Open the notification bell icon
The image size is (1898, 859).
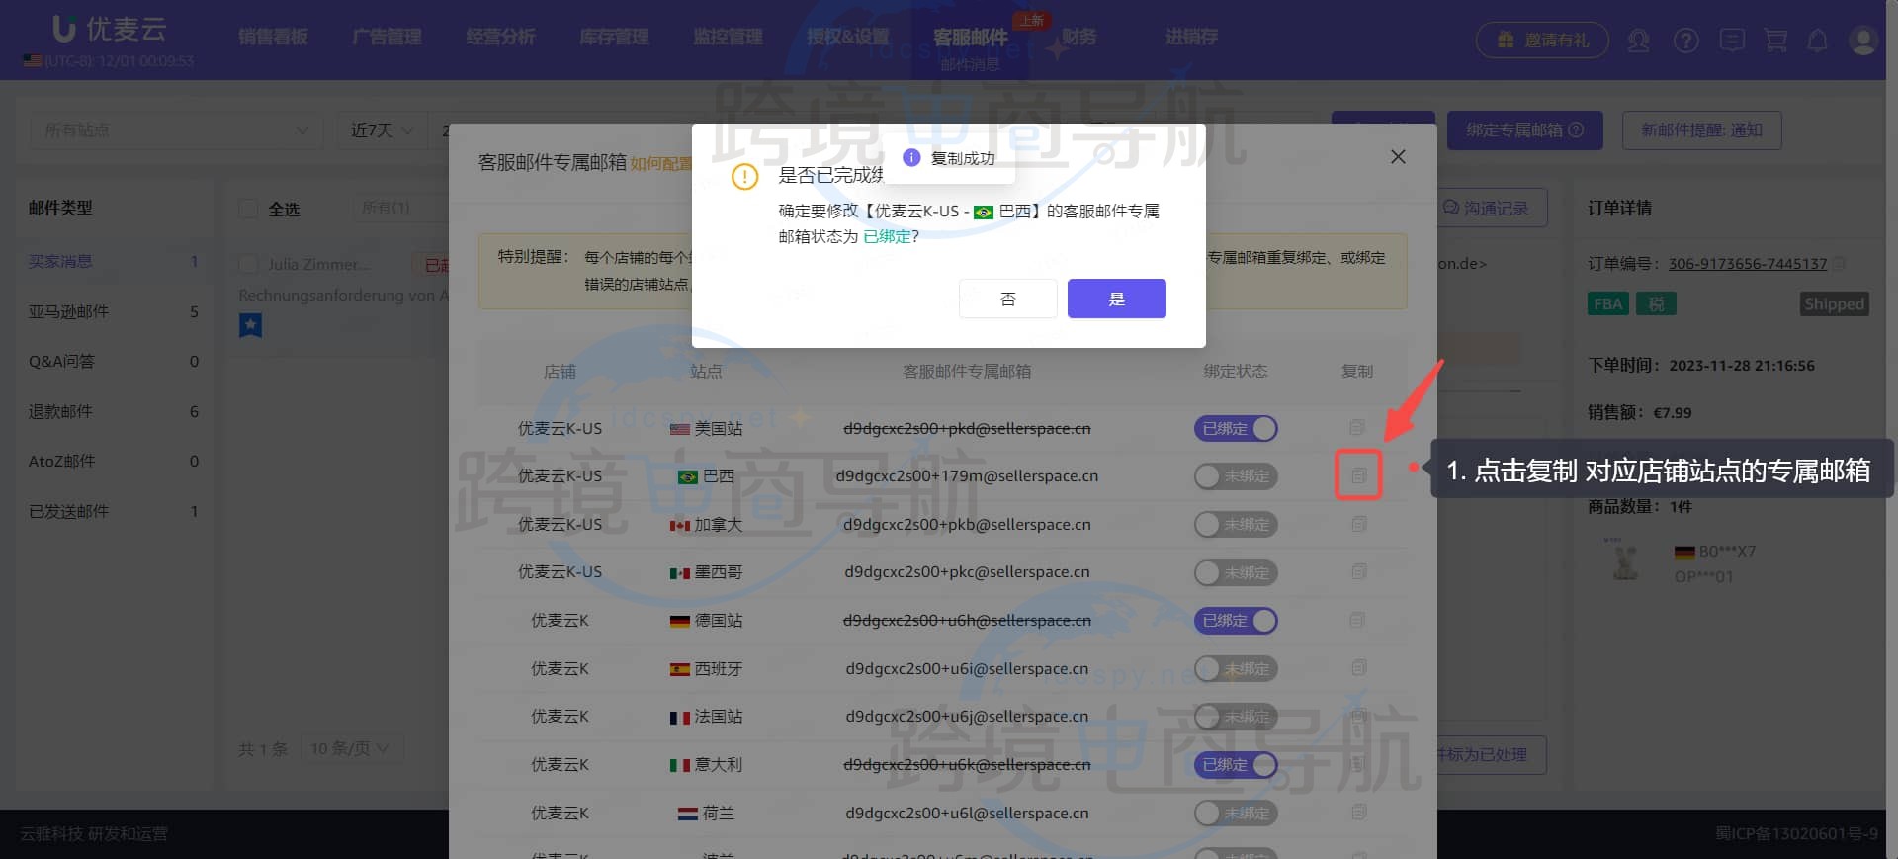pyautogui.click(x=1817, y=41)
